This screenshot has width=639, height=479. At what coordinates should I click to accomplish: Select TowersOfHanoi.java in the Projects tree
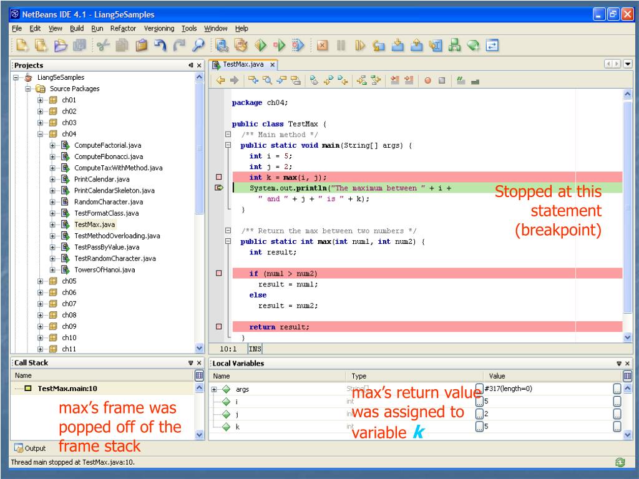pyautogui.click(x=104, y=269)
